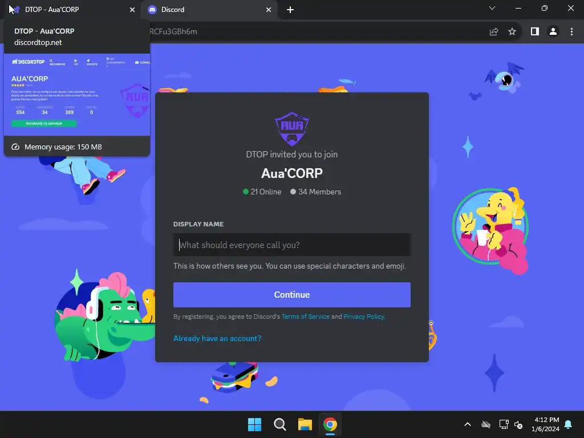The height and width of the screenshot is (438, 584).
Task: Open the Chrome profile menu
Action: (x=553, y=32)
